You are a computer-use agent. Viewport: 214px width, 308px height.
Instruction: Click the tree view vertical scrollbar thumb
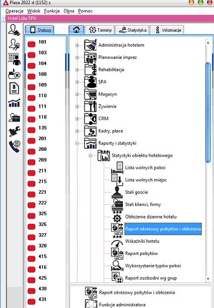pyautogui.click(x=208, y=112)
